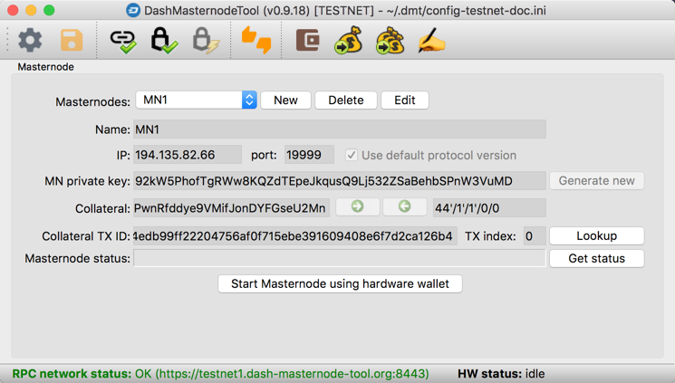
Task: Convert BIP32 path to address left-arrow
Action: click(404, 207)
